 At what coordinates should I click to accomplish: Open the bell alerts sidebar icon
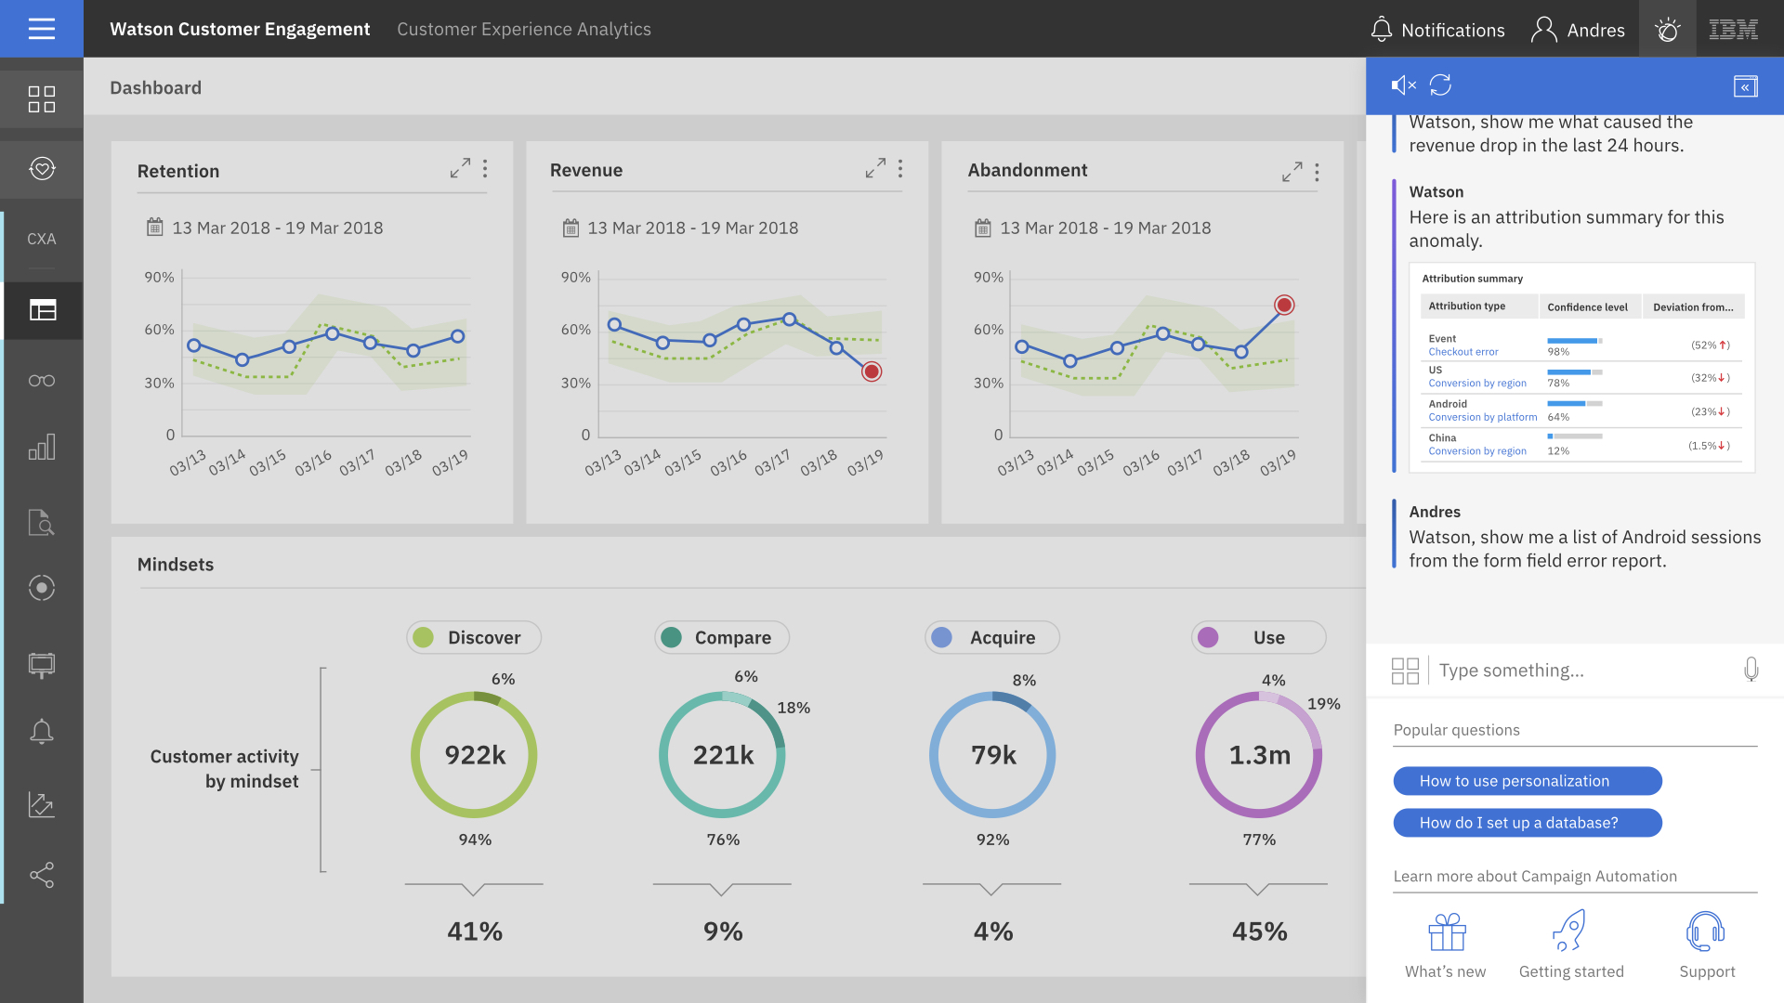click(42, 732)
